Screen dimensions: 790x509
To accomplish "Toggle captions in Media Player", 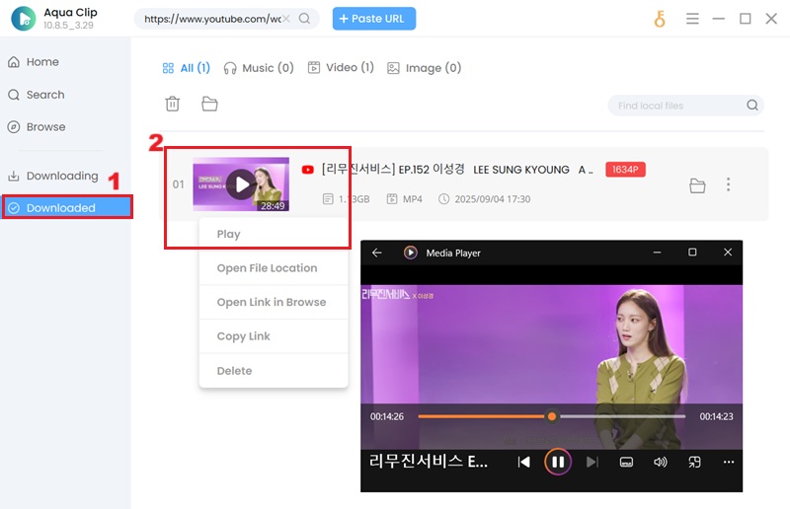I will click(x=626, y=462).
